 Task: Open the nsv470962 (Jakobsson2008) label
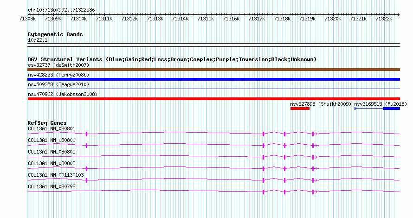pos(63,94)
